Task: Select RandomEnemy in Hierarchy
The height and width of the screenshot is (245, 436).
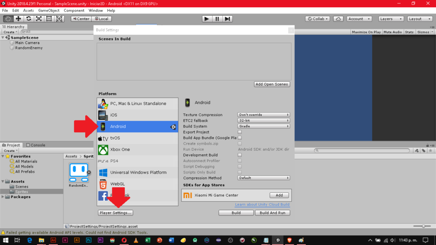Action: coord(29,48)
